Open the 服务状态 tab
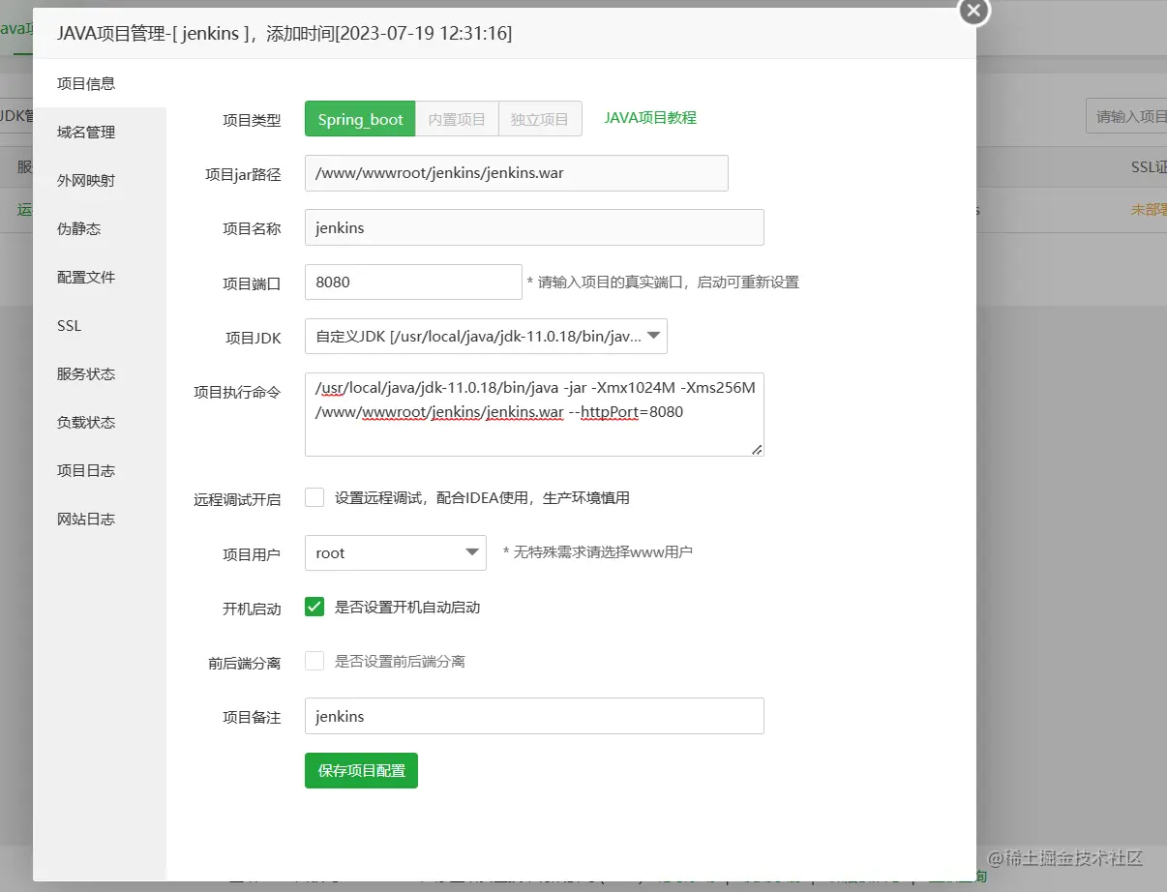Image resolution: width=1167 pixels, height=892 pixels. 100,373
